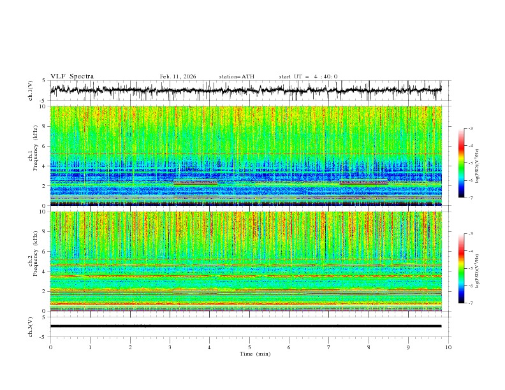Click the ch.1 colorbar "-7" tick label
The image size is (505, 390).
(x=471, y=198)
